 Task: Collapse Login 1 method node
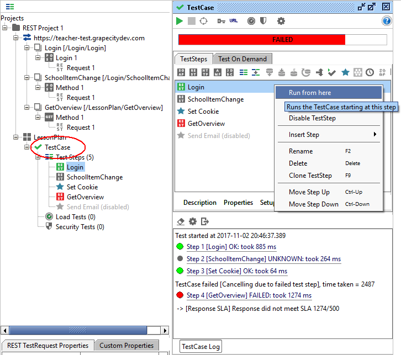38,58
